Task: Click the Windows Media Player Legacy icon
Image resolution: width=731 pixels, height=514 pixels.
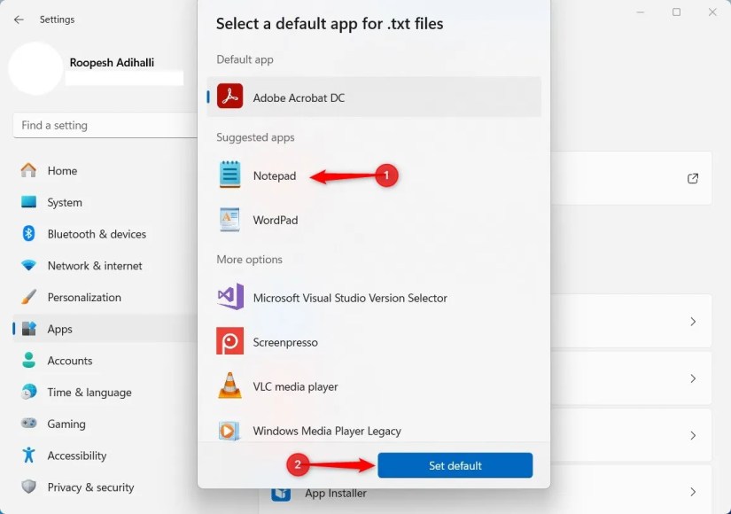Action: [229, 431]
